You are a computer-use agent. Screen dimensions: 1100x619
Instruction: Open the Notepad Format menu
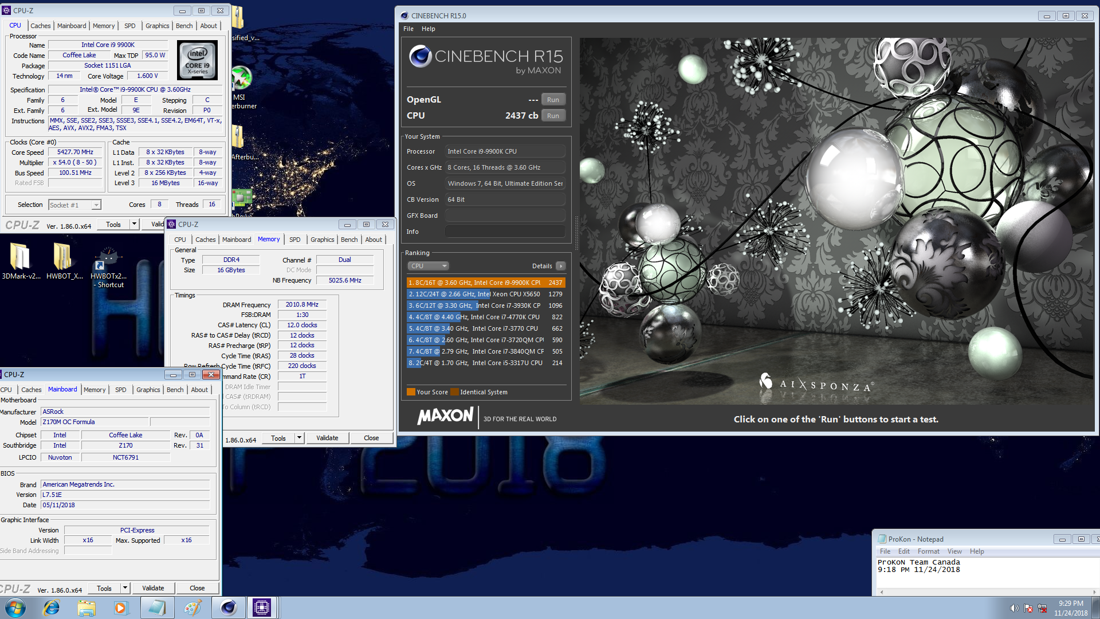[x=928, y=551]
